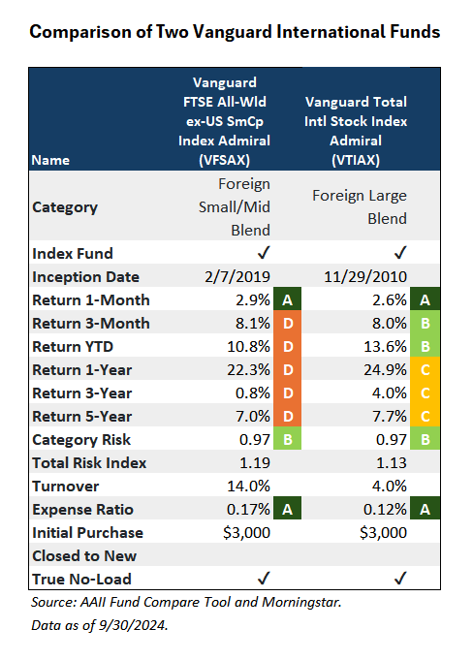
Task: Click the Name header label
Action: click(50, 160)
